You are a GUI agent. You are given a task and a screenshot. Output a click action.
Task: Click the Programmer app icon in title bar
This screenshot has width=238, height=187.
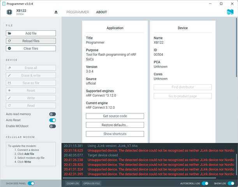[x=4, y=4]
